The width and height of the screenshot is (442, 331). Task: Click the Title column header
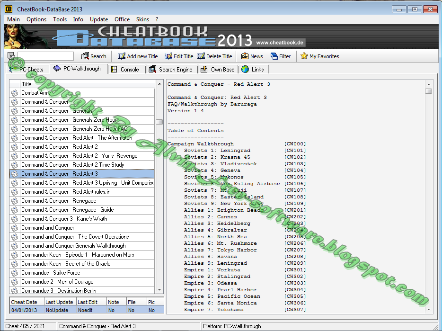(x=88, y=84)
